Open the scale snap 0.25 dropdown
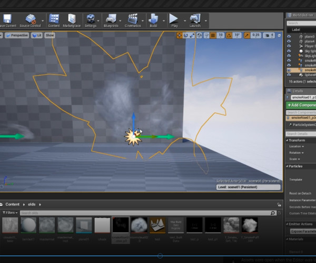Viewport: 316px width, 263px height. click(255, 35)
